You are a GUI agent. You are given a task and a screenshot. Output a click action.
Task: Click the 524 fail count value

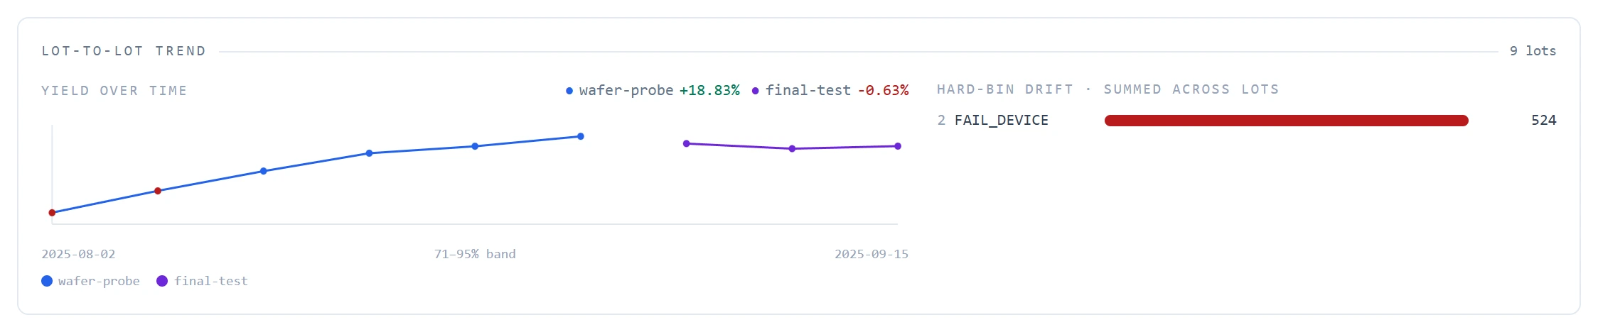click(x=1543, y=121)
